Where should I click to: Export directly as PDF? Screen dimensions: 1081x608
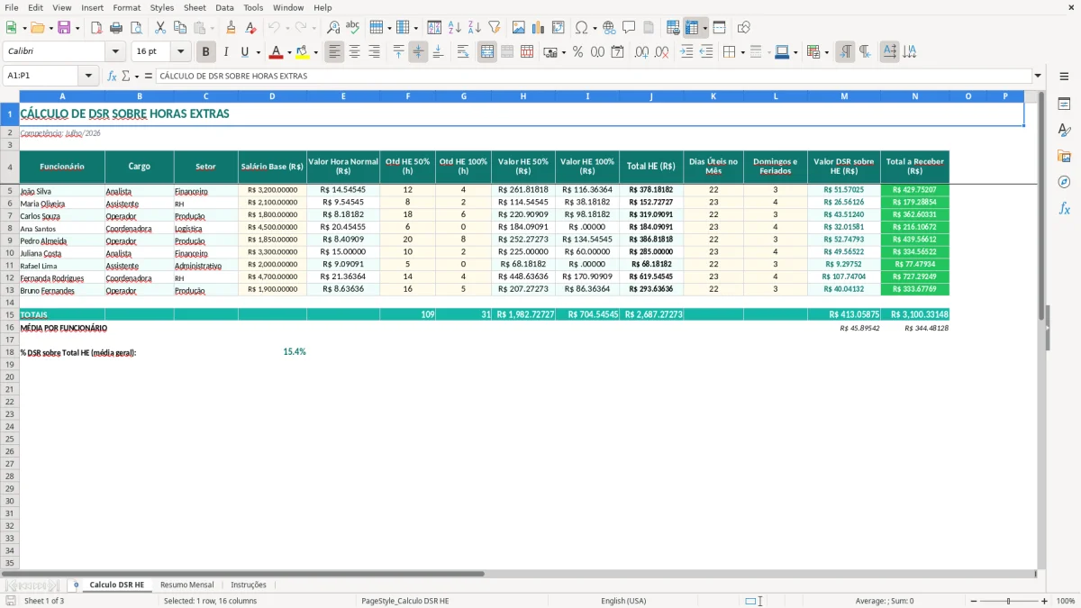(96, 28)
